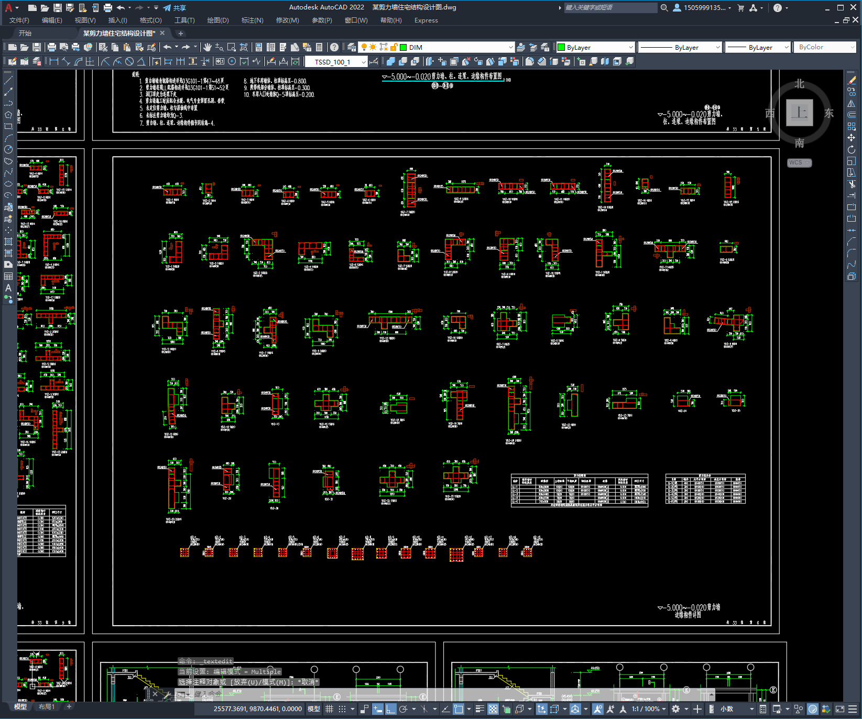This screenshot has width=862, height=719.
Task: Open the ByLayer color dropdown
Action: (595, 47)
